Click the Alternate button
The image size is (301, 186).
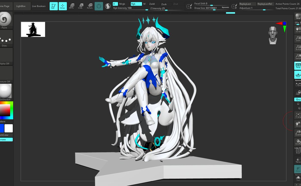pyautogui.click(x=6, y=139)
